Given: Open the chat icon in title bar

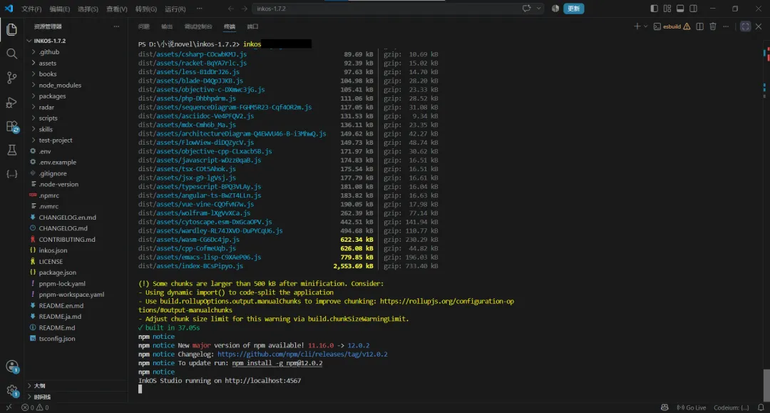Looking at the screenshot, I should point(526,9).
